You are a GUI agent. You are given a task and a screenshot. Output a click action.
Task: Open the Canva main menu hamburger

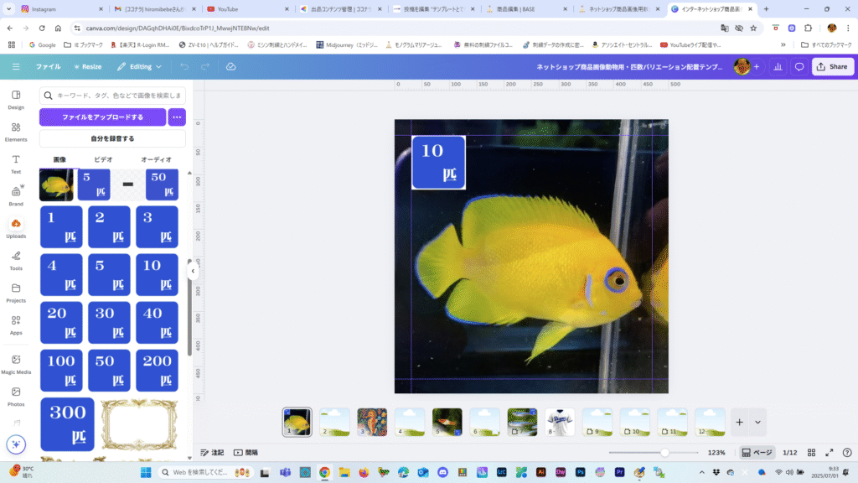point(16,66)
